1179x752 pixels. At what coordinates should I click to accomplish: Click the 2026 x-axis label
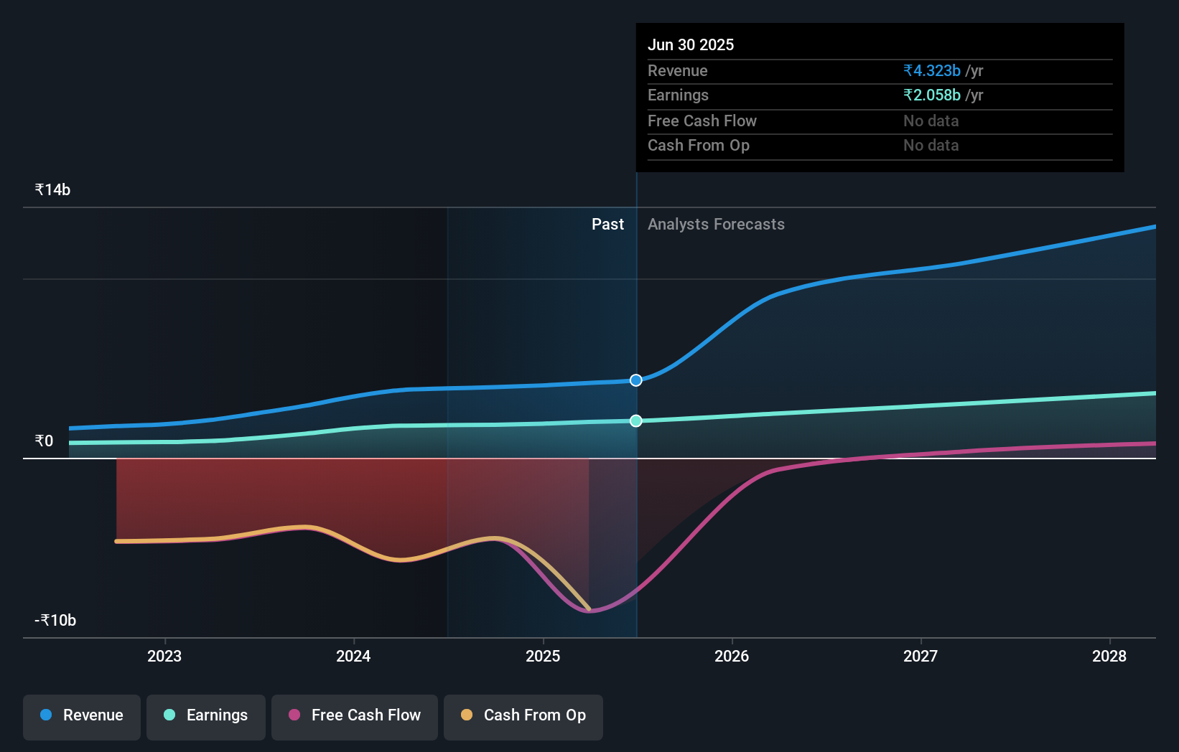pos(732,656)
